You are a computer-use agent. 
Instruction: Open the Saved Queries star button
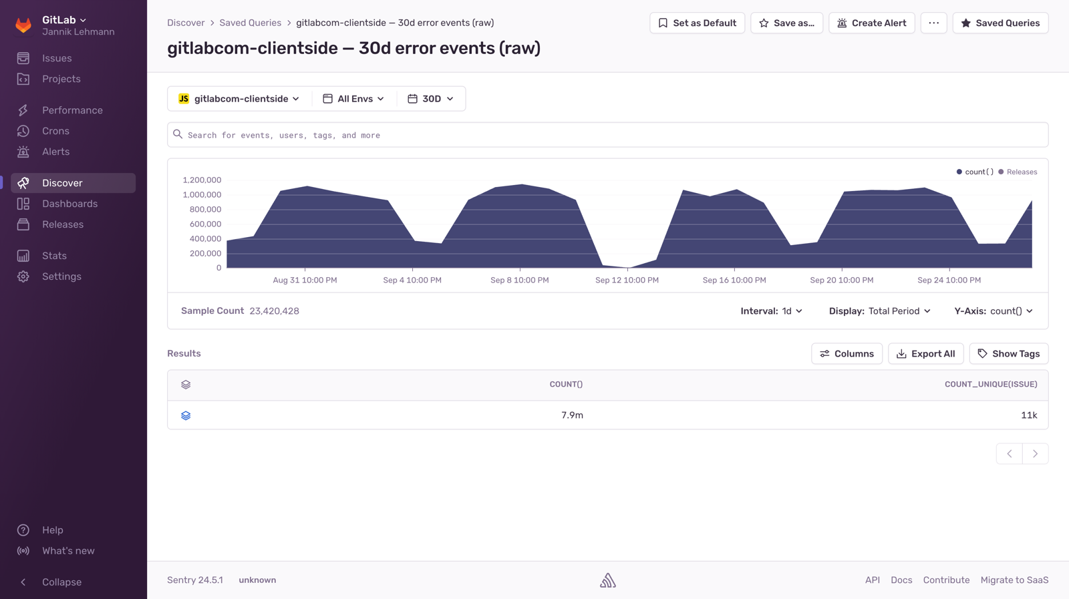point(1000,23)
